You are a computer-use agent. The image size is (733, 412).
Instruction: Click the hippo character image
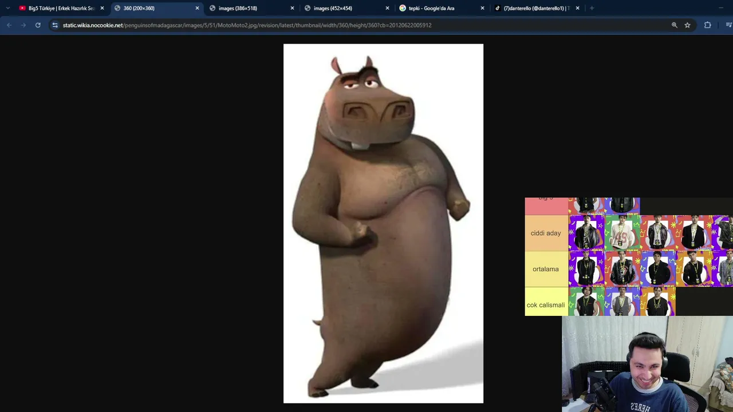point(383,224)
